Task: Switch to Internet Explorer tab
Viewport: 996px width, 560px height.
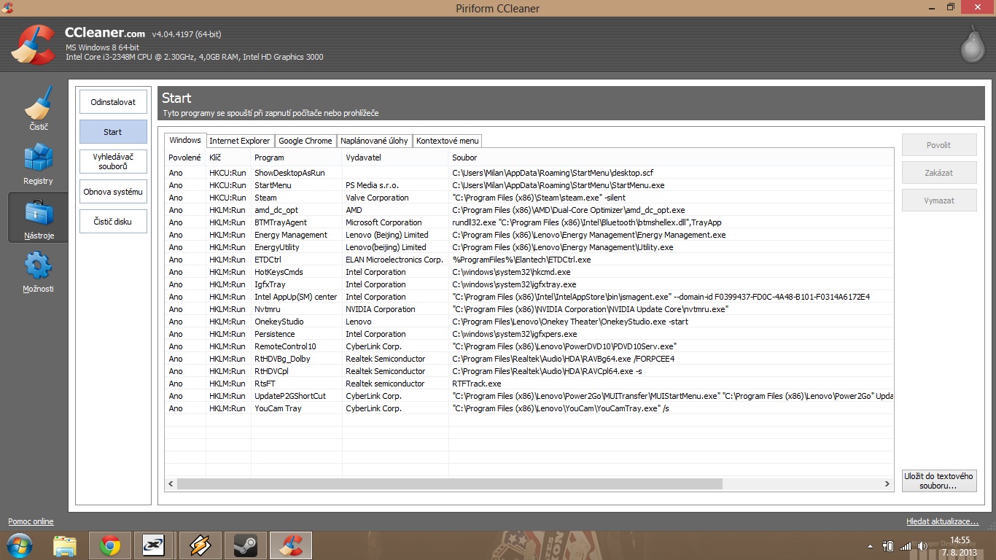Action: [x=240, y=141]
